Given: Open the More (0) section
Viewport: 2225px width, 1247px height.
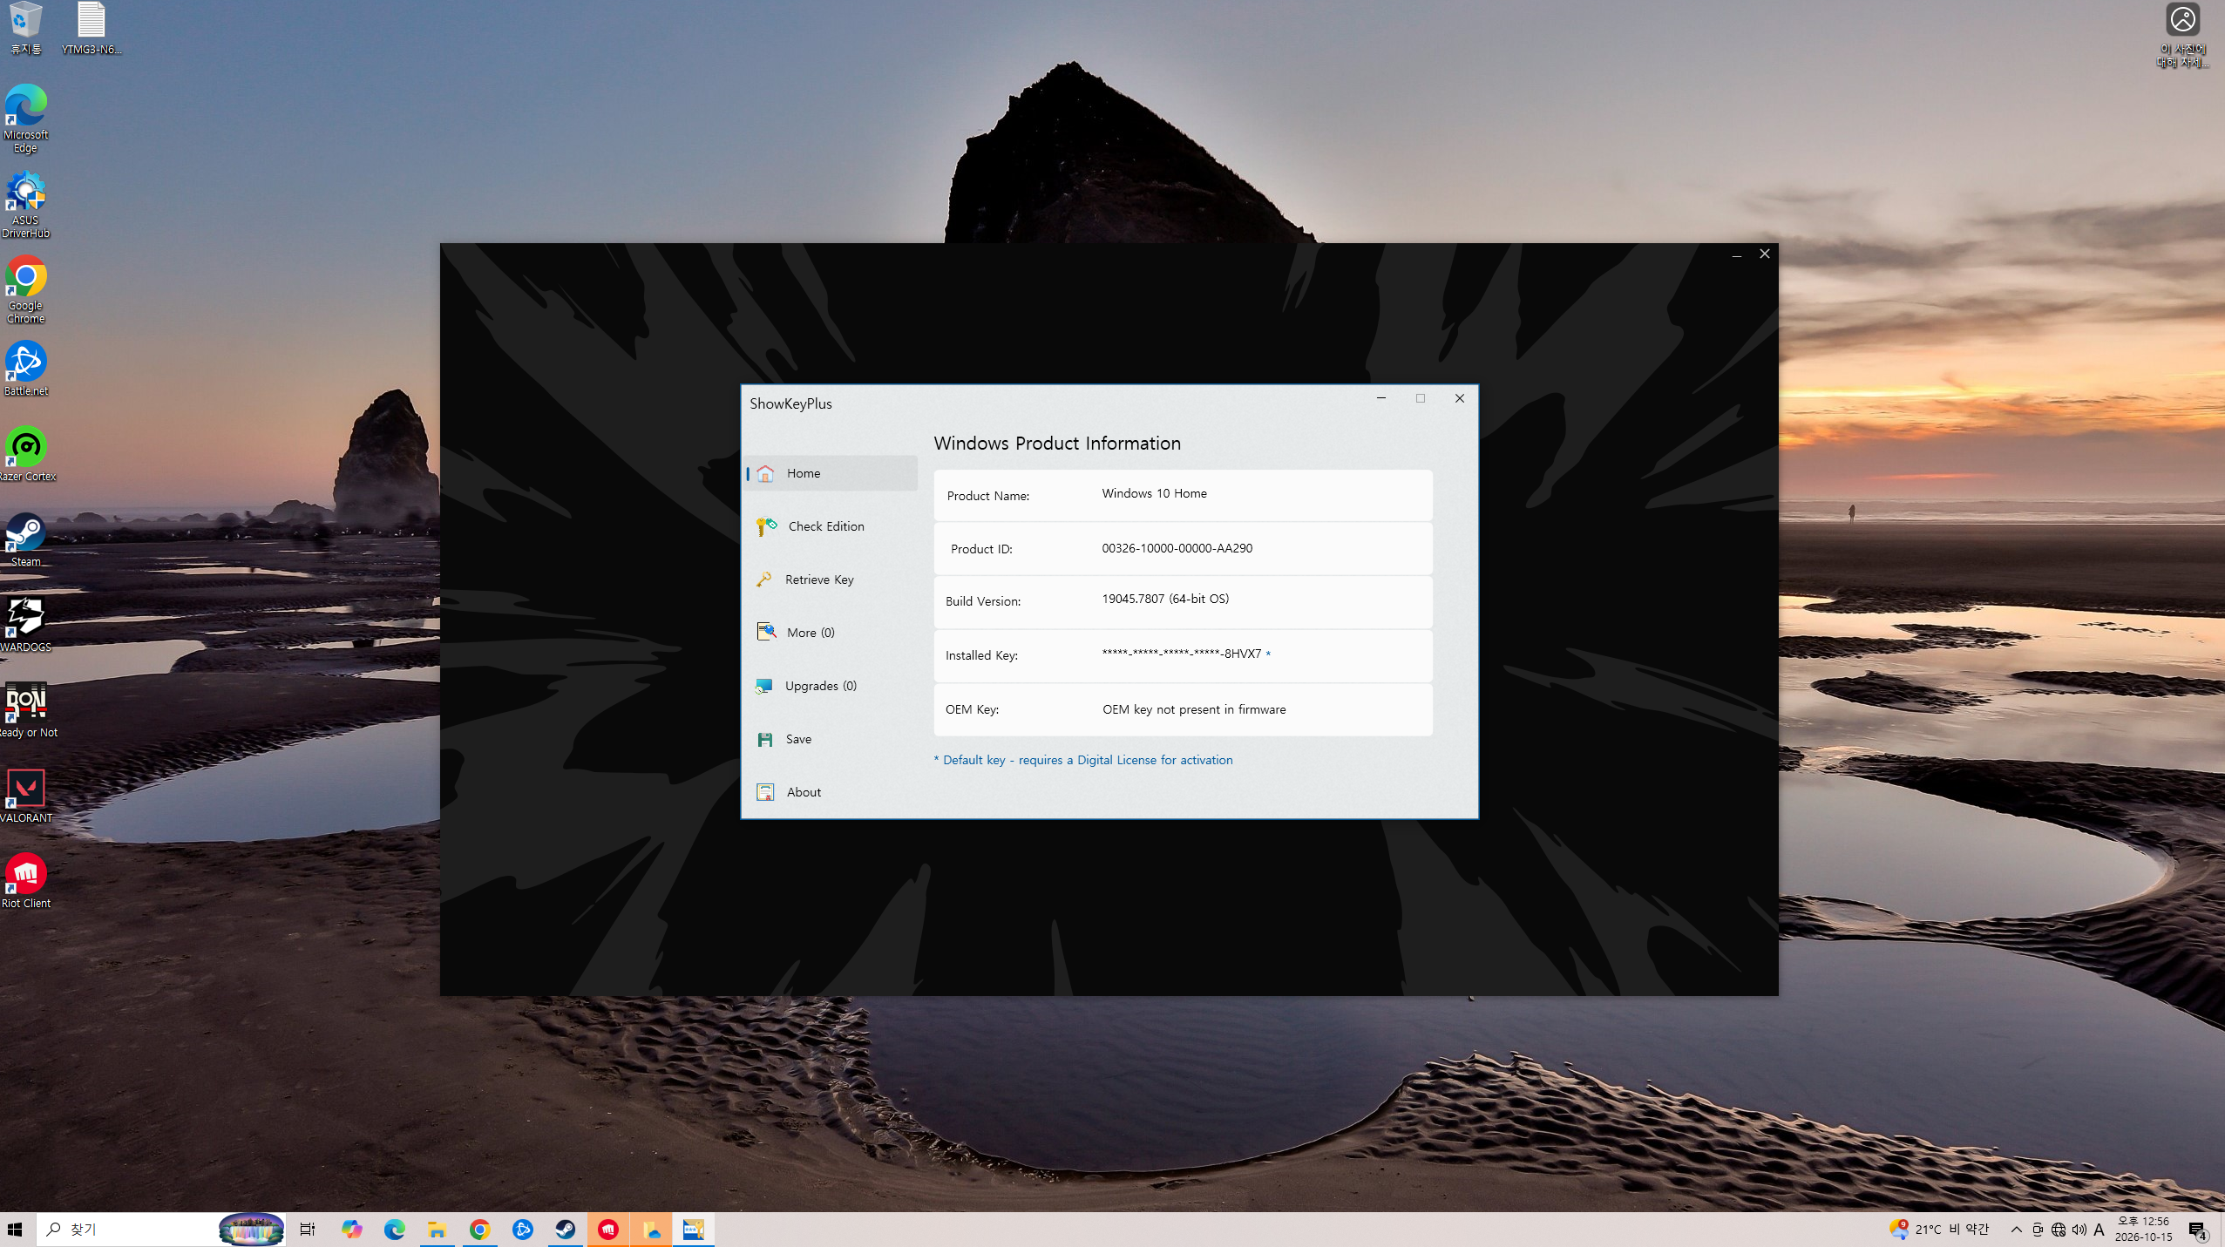Looking at the screenshot, I should (831, 633).
